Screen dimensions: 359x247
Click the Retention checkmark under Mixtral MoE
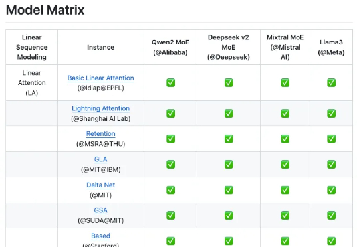pos(285,139)
